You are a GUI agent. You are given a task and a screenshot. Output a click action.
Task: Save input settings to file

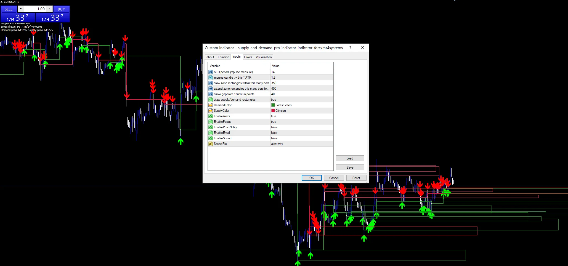click(x=350, y=167)
